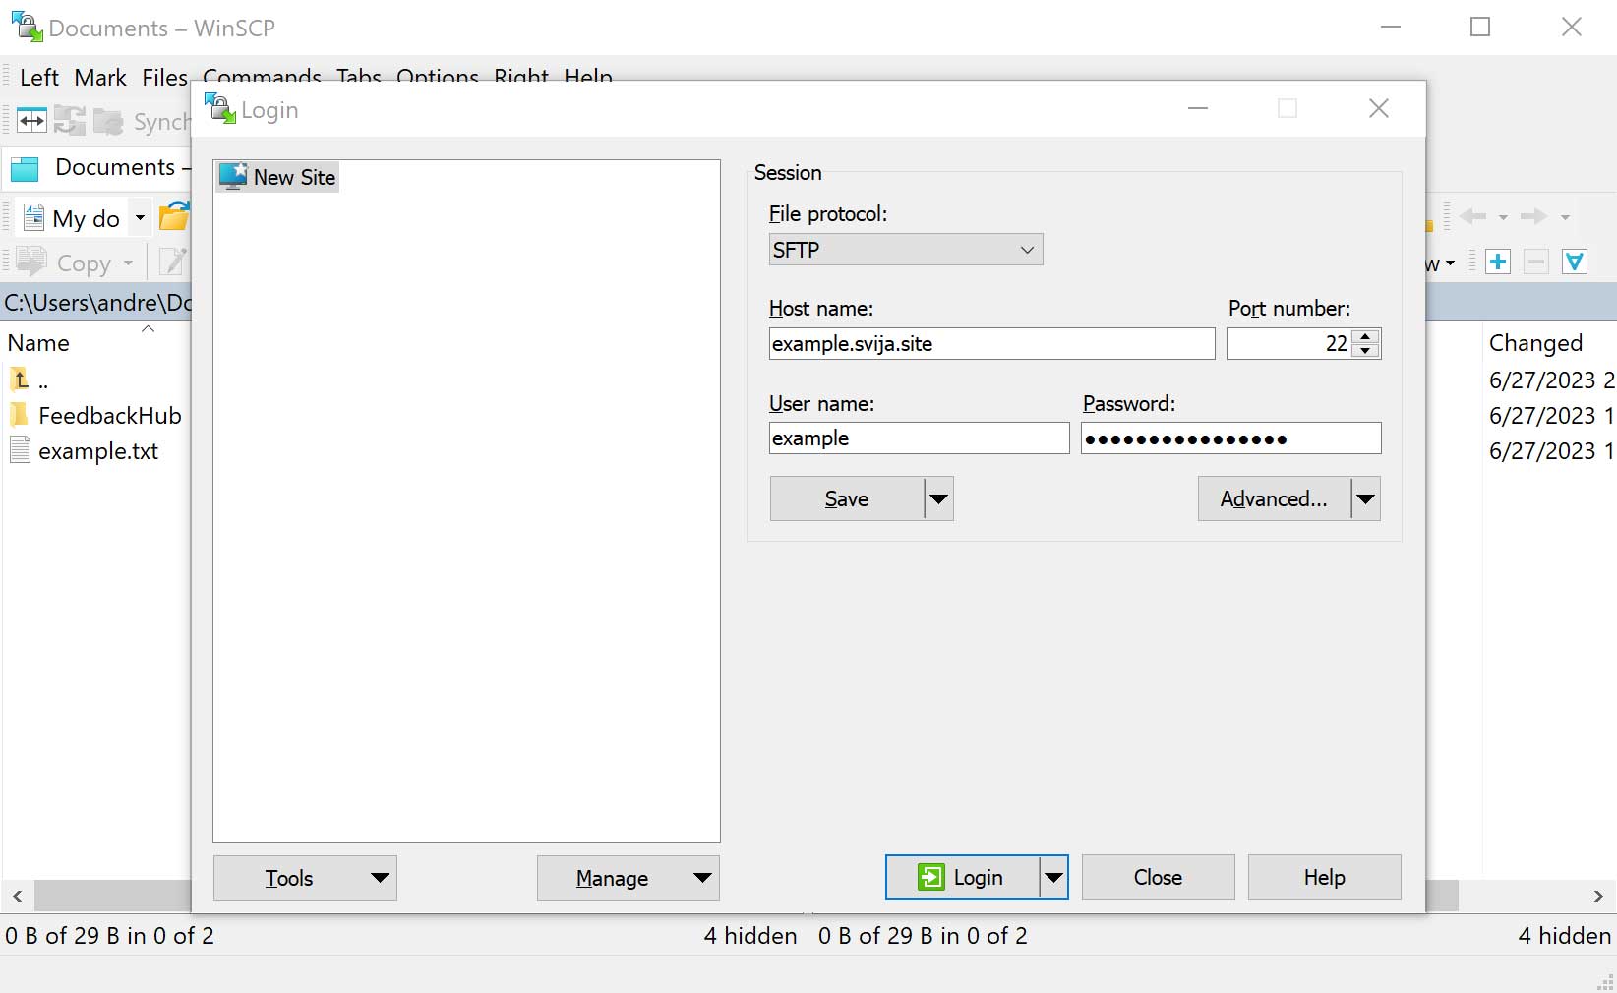This screenshot has height=993, width=1617.
Task: Click the filter icon in right panel toolbar
Action: point(1574,263)
